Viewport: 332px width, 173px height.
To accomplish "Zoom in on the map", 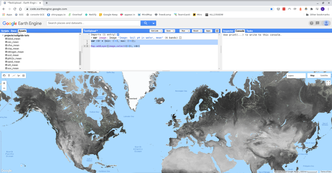I will [4, 83].
